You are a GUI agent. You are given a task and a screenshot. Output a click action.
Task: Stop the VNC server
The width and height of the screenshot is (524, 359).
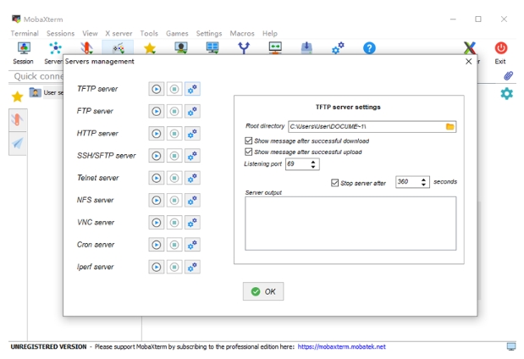click(x=174, y=223)
